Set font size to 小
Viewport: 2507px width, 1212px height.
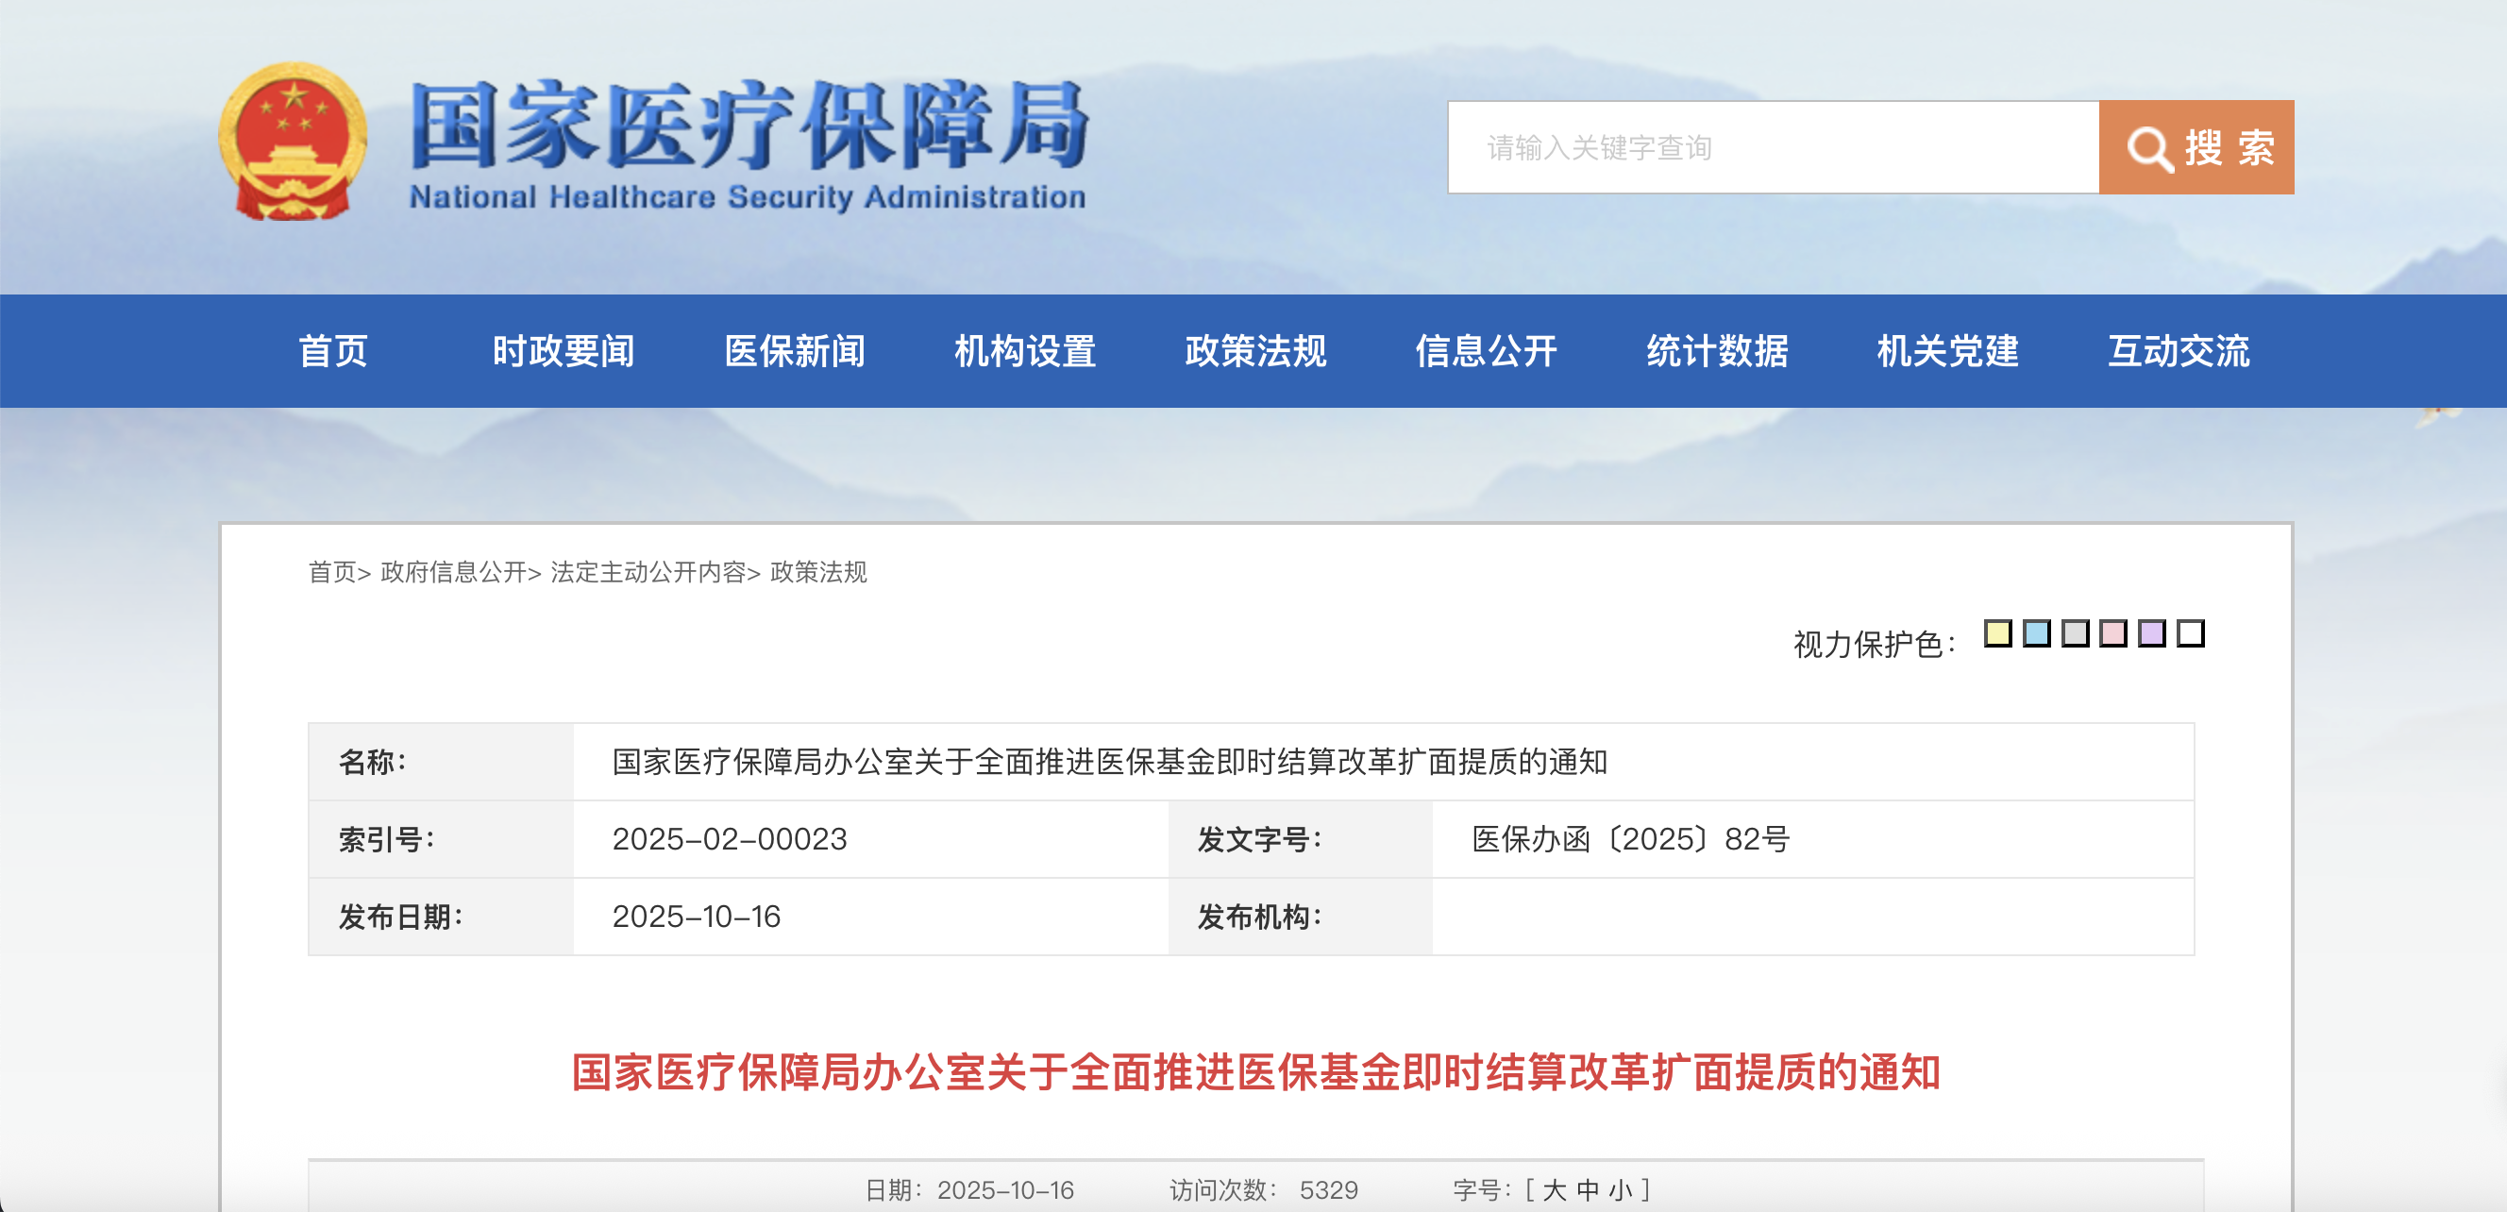[1621, 1189]
